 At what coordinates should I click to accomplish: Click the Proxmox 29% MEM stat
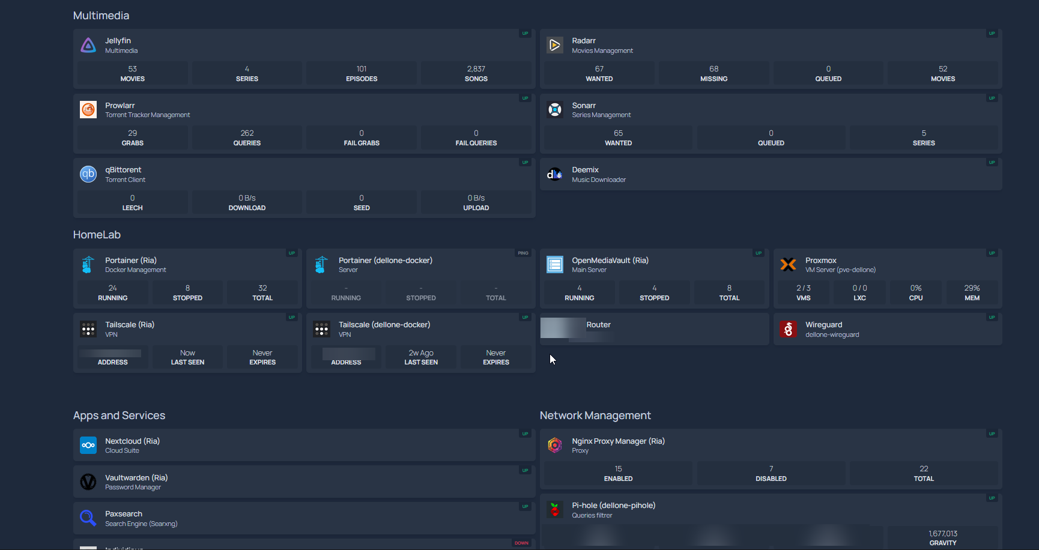tap(972, 292)
